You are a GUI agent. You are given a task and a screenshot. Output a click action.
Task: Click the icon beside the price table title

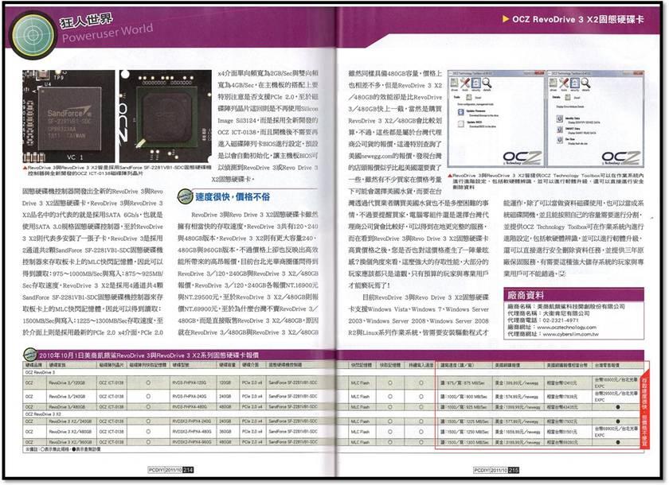pyautogui.click(x=30, y=355)
